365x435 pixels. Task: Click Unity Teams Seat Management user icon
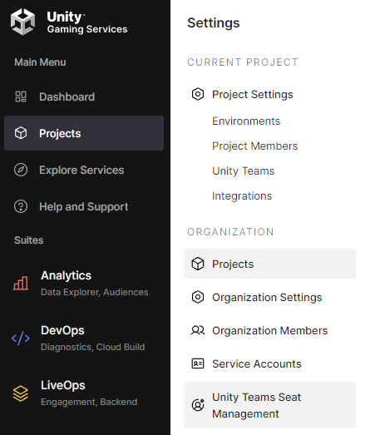[x=198, y=405]
